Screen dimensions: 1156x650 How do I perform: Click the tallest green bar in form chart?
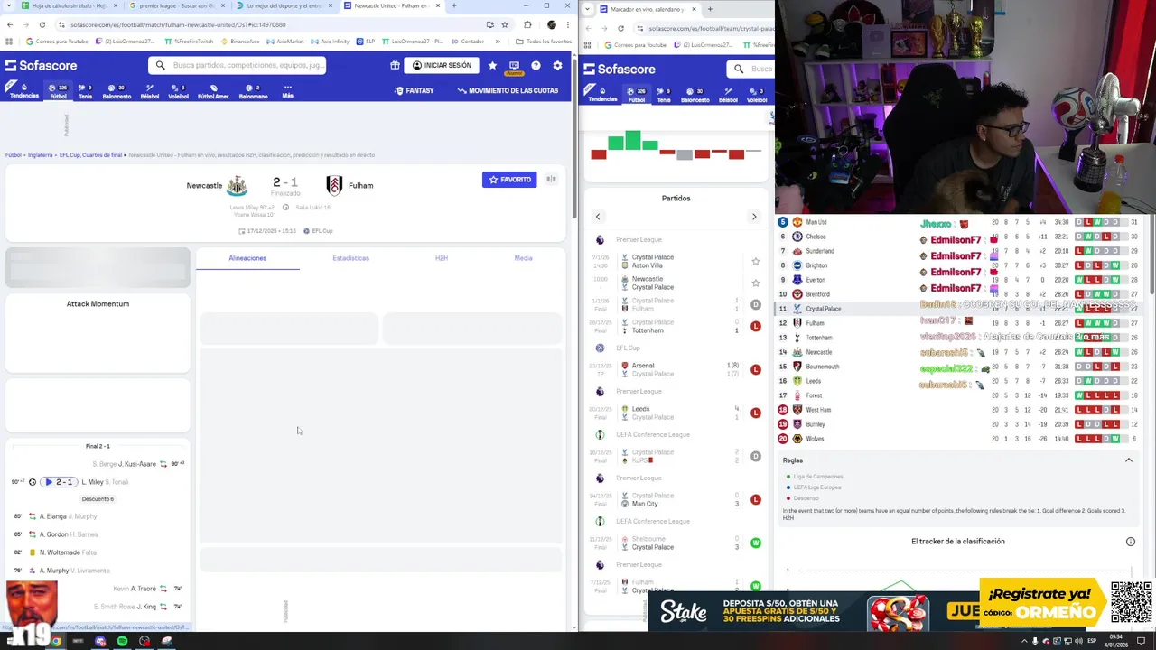(x=632, y=140)
